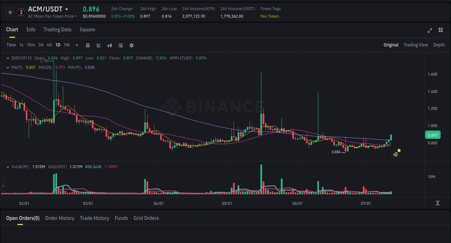Click the indicator list settings icon
This screenshot has height=243, width=451.
120,45
